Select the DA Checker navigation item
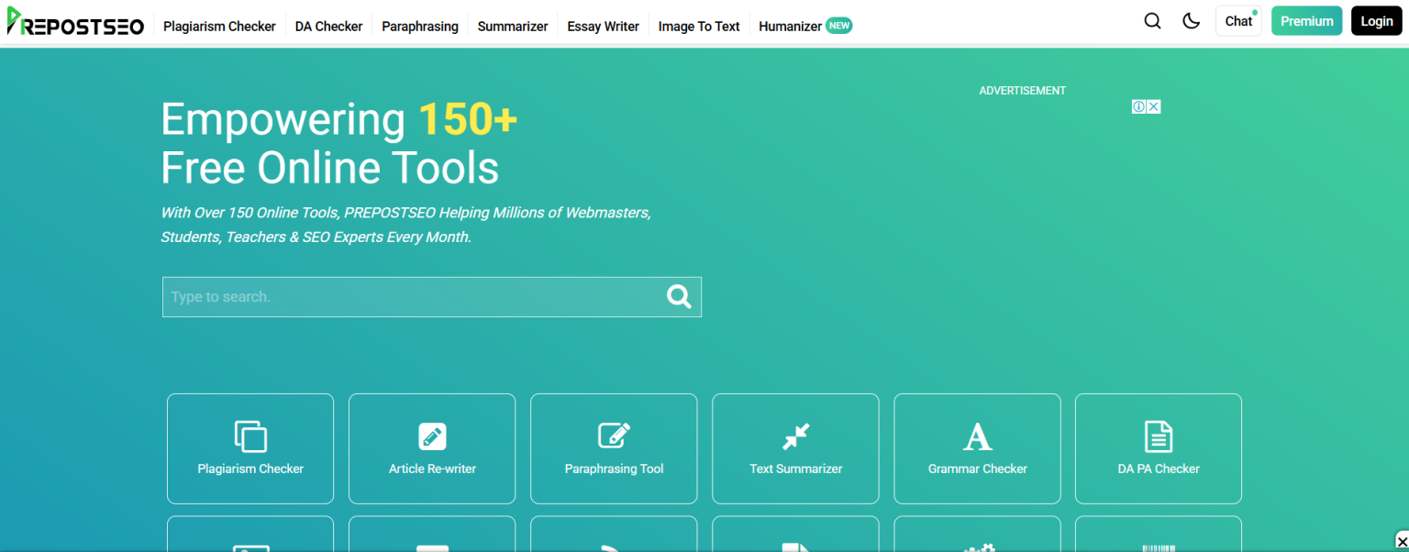 328,26
